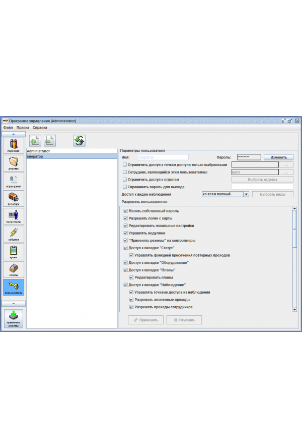
Task: Open the режимы folder section
Action: click(13, 163)
